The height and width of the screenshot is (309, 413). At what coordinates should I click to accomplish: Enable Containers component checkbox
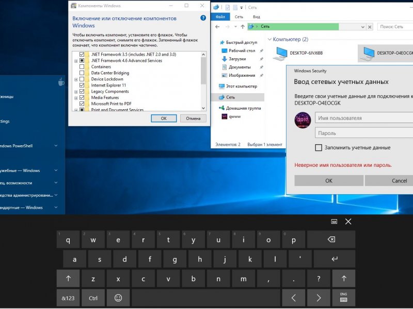(82, 67)
